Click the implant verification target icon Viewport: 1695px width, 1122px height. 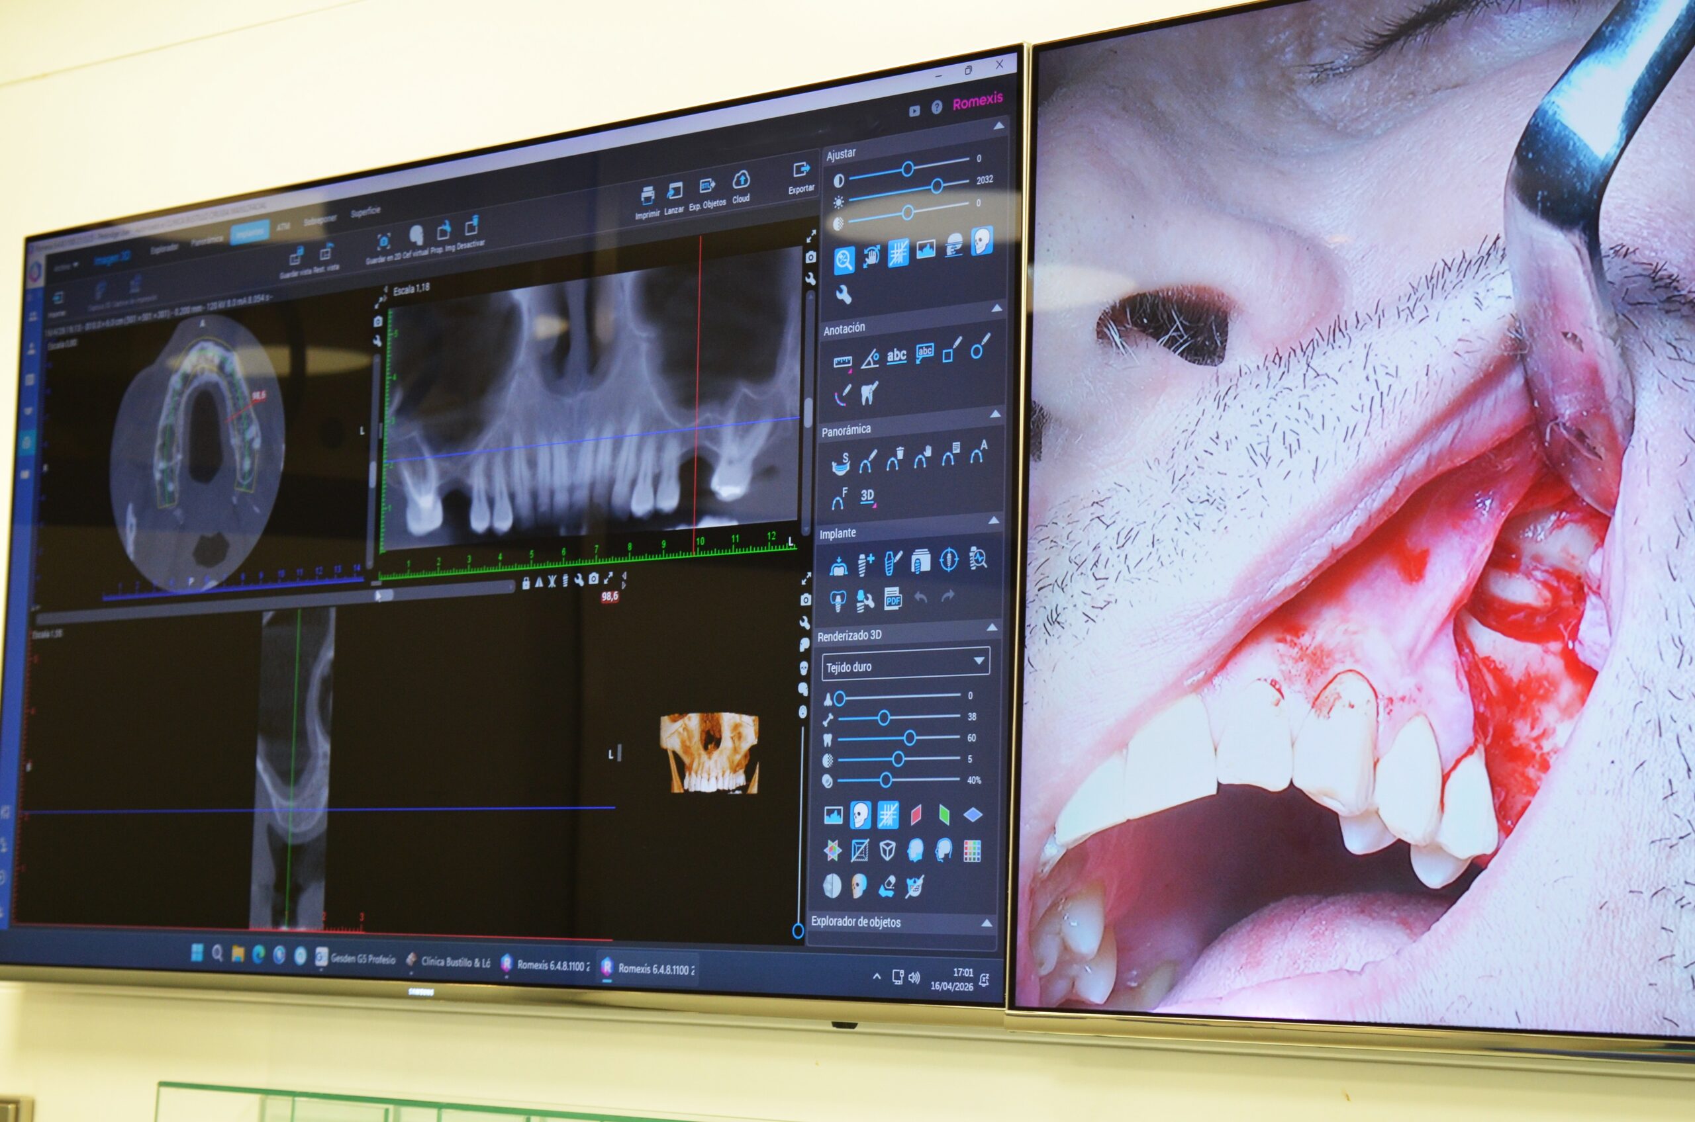pos(949,559)
